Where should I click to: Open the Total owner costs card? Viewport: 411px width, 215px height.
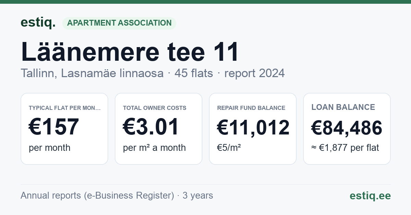(159, 129)
